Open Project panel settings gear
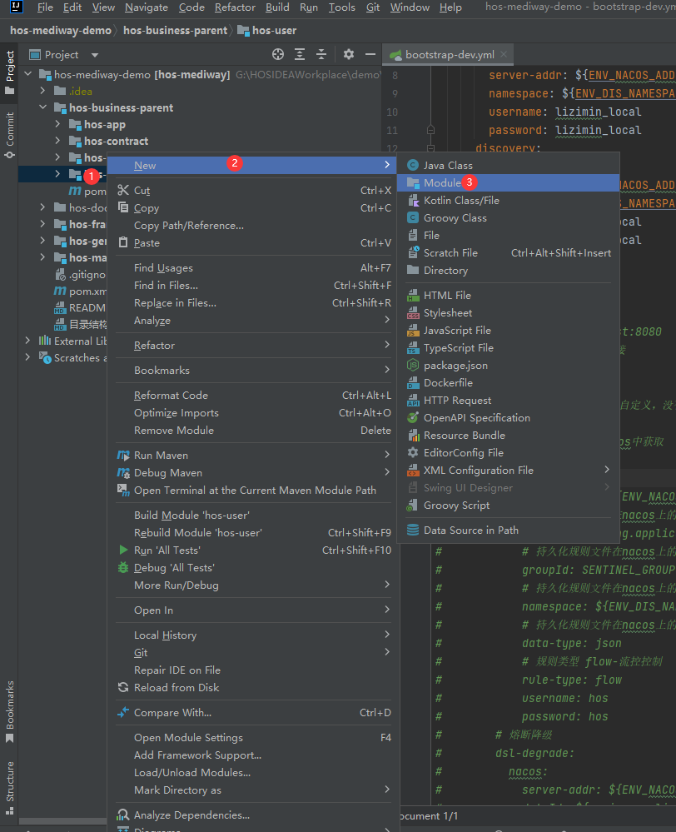676x832 pixels. 348,54
